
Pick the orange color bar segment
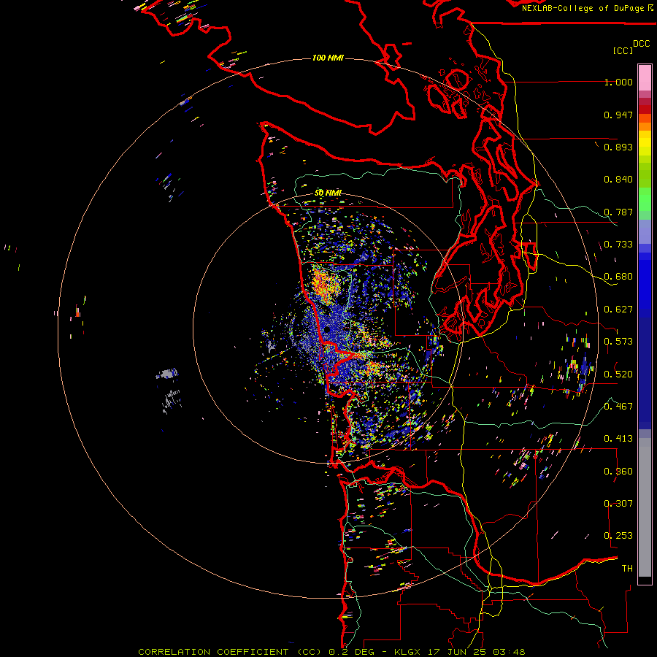645,126
